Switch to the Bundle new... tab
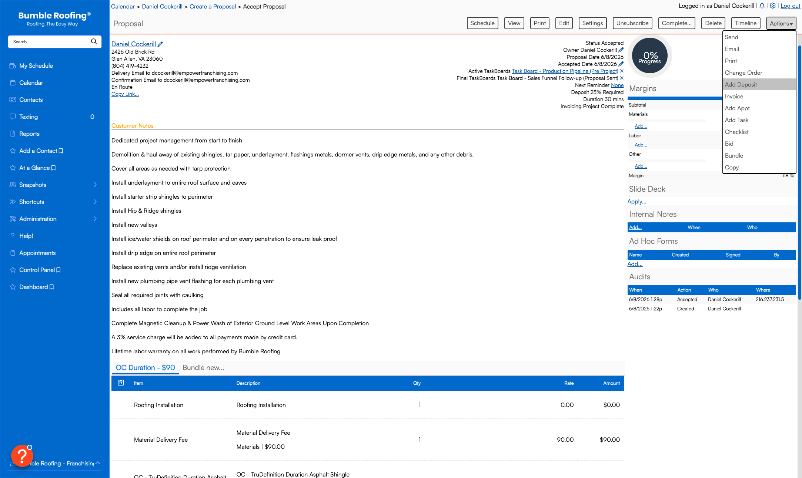The width and height of the screenshot is (802, 478). (x=203, y=367)
